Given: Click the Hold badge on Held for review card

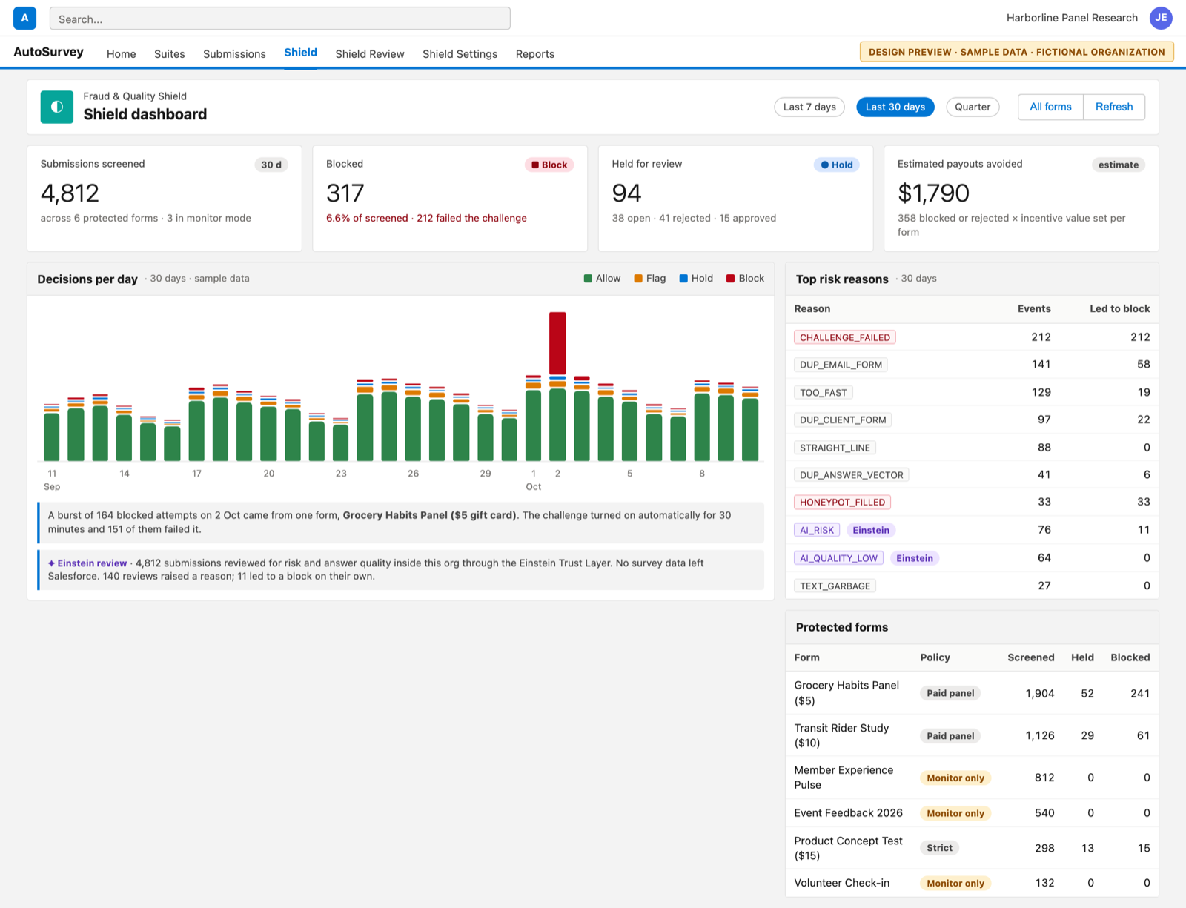Looking at the screenshot, I should pos(836,165).
